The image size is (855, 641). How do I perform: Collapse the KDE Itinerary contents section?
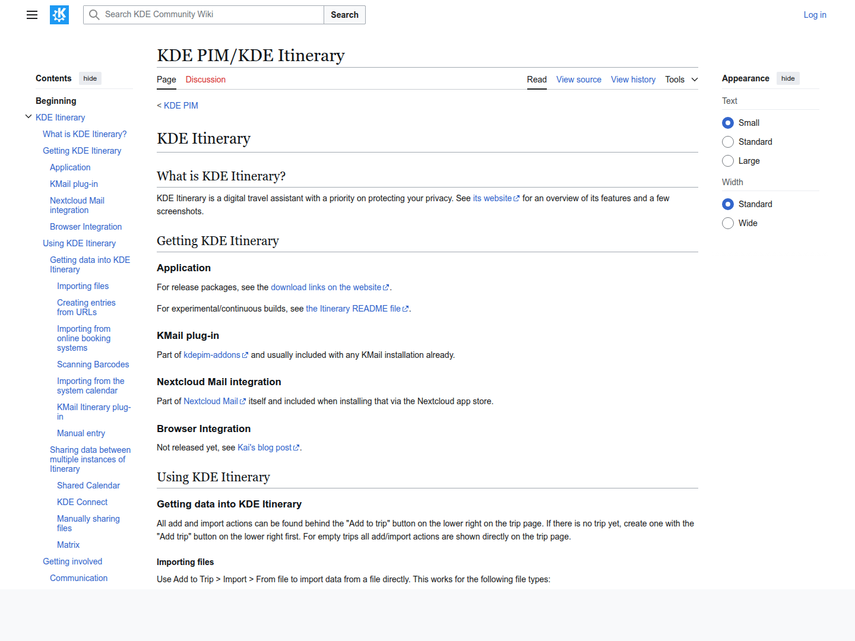click(28, 117)
